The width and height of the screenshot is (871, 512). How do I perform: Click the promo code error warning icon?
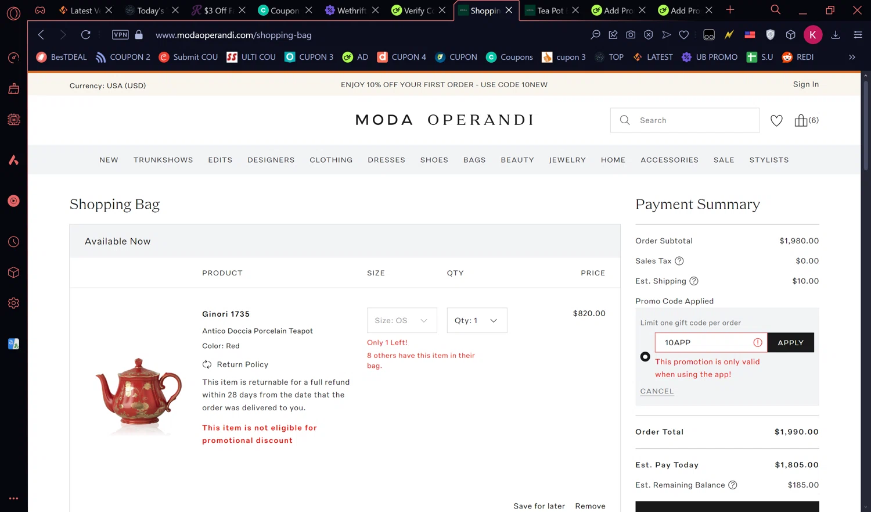point(758,343)
